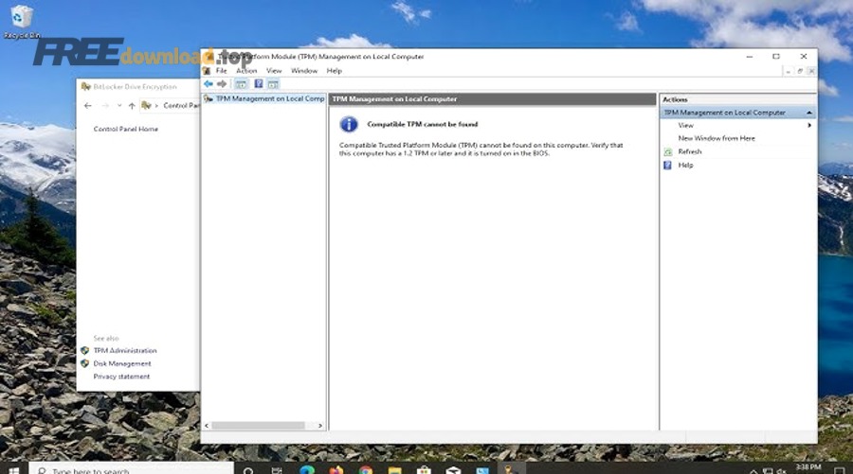Click green Refresh icon in Actions pane
853x474 pixels.
point(668,152)
